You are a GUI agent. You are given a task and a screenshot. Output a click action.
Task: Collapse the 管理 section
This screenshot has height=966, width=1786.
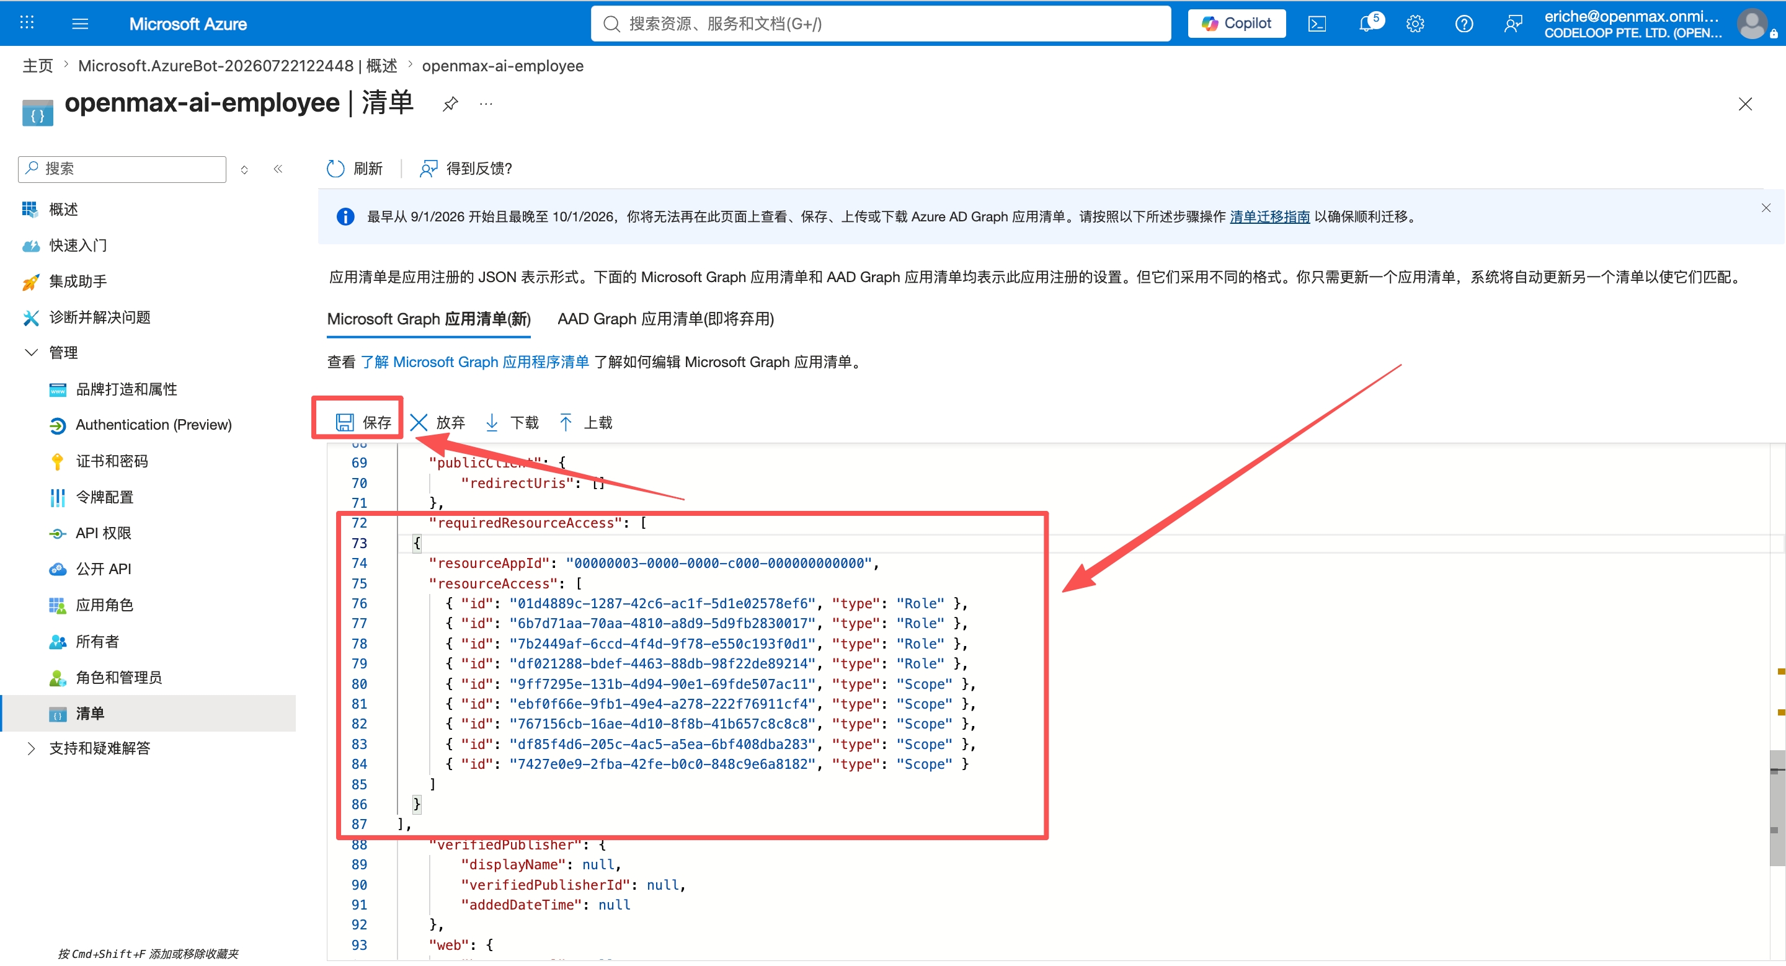pyautogui.click(x=31, y=353)
